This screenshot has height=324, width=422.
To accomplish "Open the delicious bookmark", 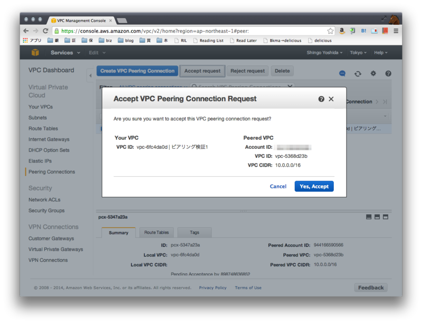I will tap(320, 41).
